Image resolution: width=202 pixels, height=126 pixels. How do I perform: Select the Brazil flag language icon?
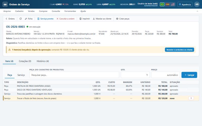162,4
